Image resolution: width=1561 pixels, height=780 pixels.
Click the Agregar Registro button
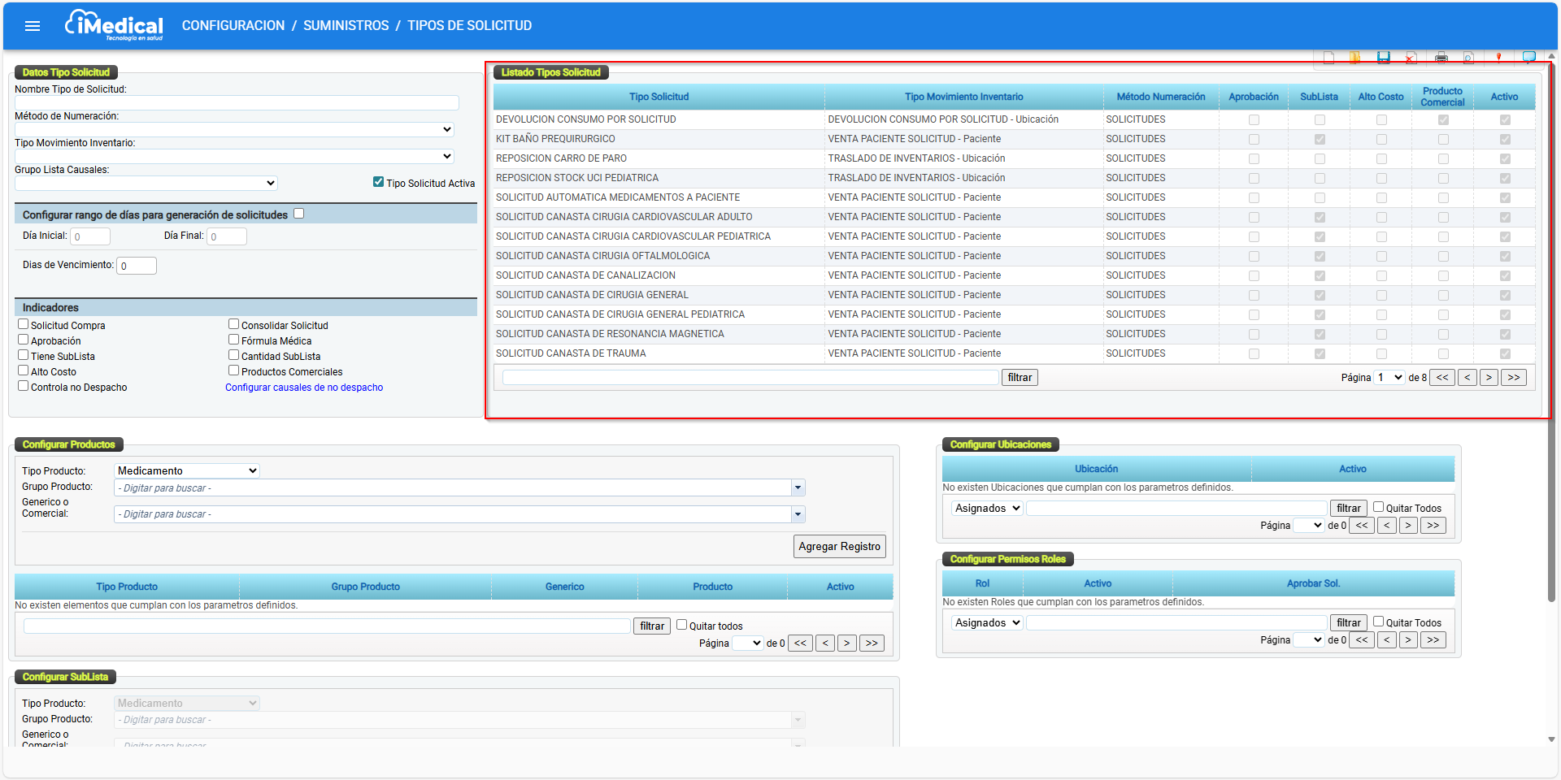pyautogui.click(x=839, y=546)
